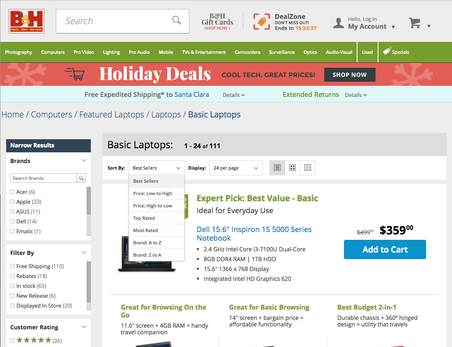
Task: Switch to medium grid view
Action: click(293, 168)
